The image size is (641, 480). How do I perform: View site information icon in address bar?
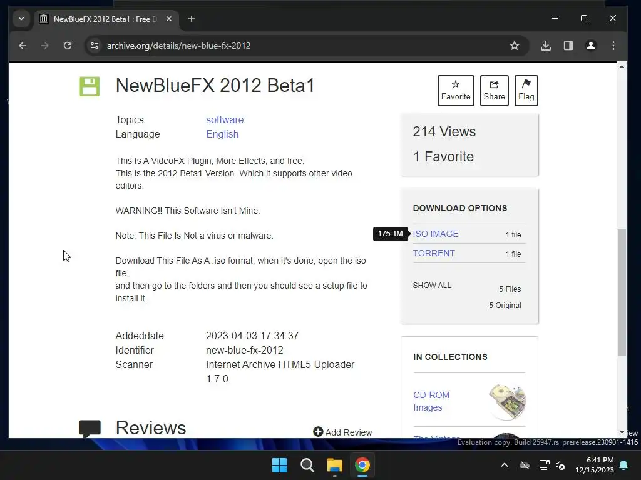click(95, 46)
